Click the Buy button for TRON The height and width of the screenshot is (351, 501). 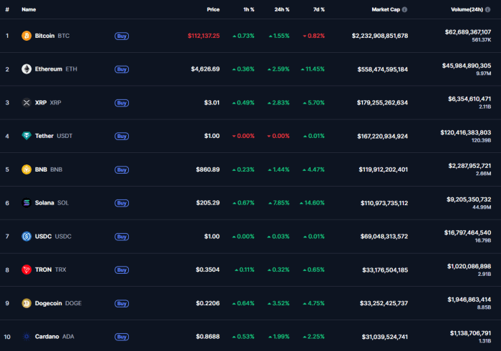(x=122, y=270)
